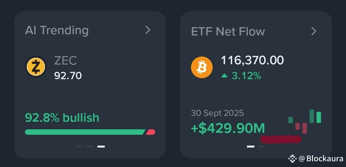Select the bright green rightmost flow bar
Screen dimensions: 346x167
(x=319, y=117)
